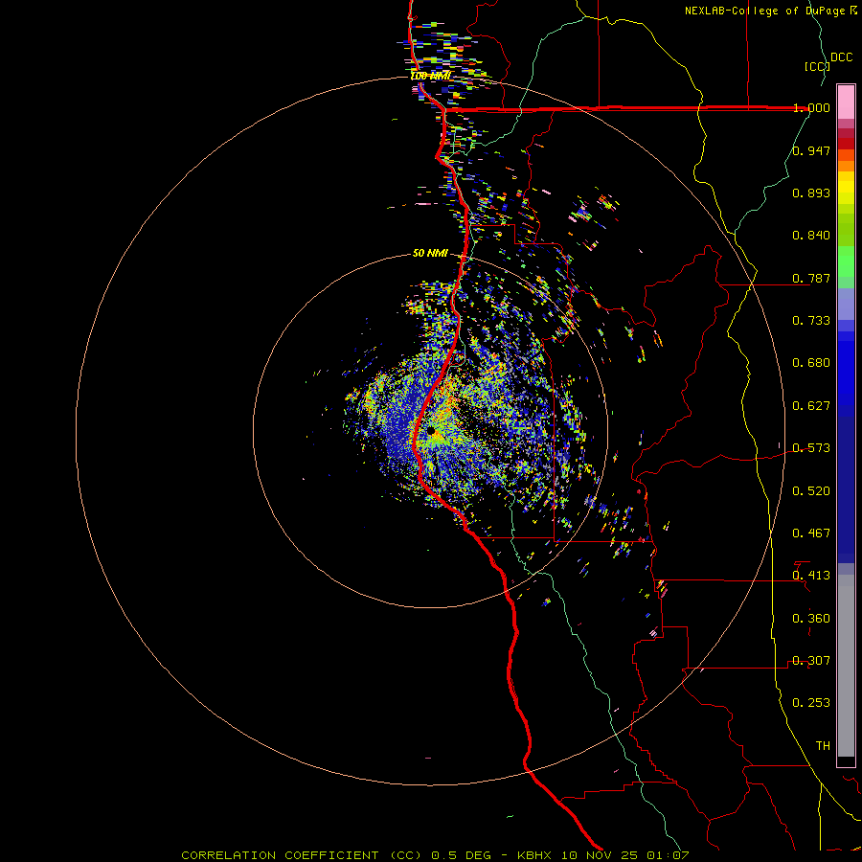Select the 0.947 scale value
Image resolution: width=862 pixels, height=862 pixels.
pyautogui.click(x=811, y=150)
